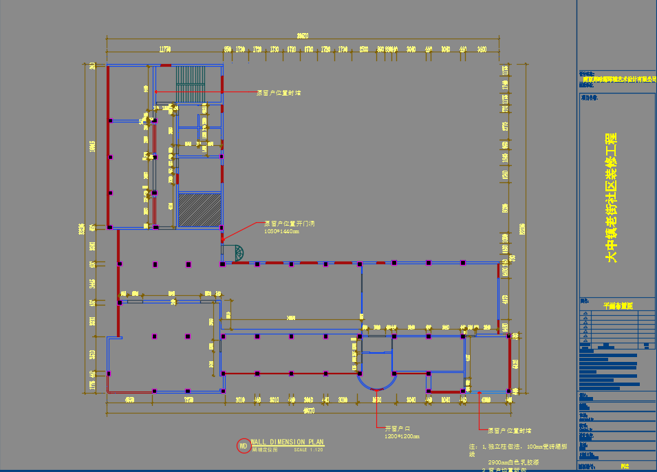This screenshot has width=657, height=472.
Task: Click the P02 sheet number
Action: tap(624, 466)
